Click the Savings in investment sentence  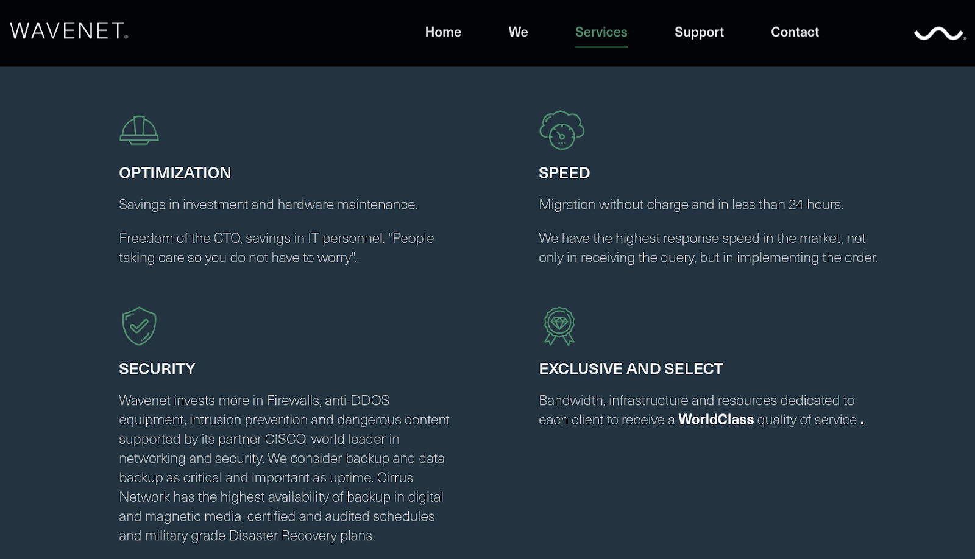(268, 205)
